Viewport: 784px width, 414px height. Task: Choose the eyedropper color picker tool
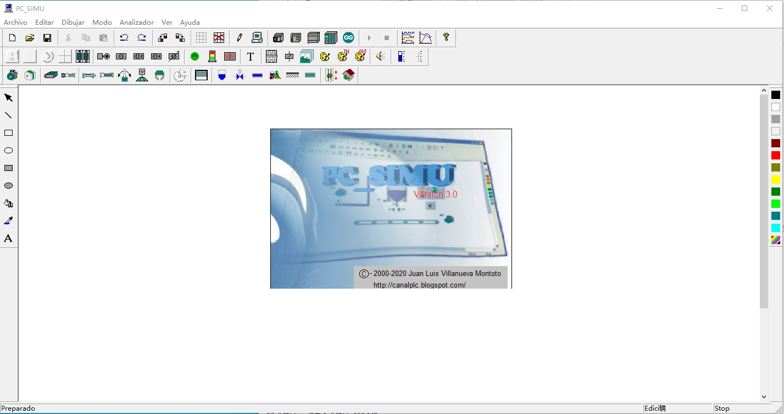[9, 221]
